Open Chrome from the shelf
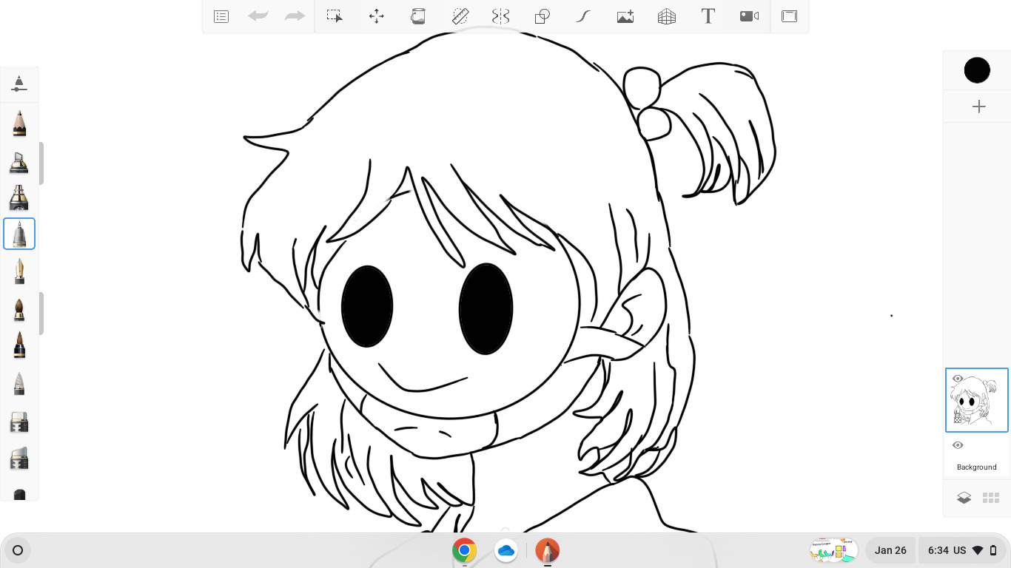This screenshot has height=568, width=1011. [464, 550]
